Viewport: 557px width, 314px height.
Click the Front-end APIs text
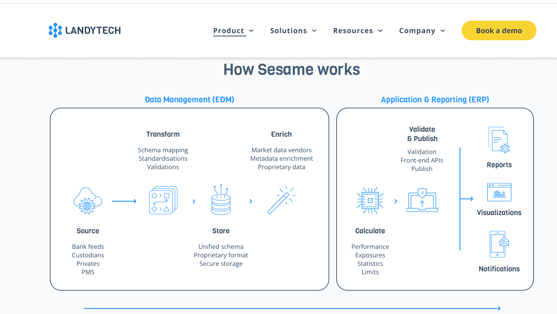tap(422, 160)
